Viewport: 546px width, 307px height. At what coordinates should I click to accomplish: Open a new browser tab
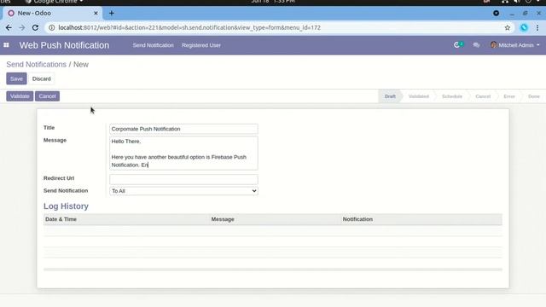[x=112, y=14]
